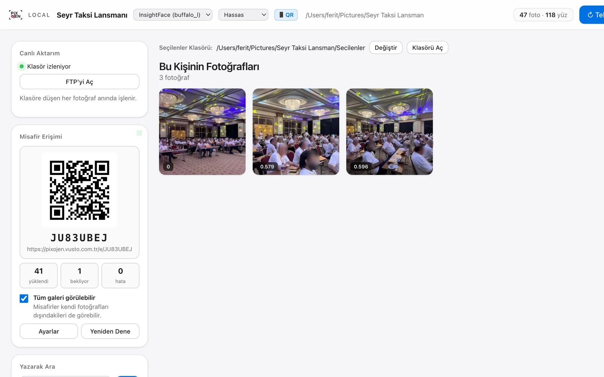Click the '1 bekliyor' stat box
The image size is (604, 377).
coord(80,276)
